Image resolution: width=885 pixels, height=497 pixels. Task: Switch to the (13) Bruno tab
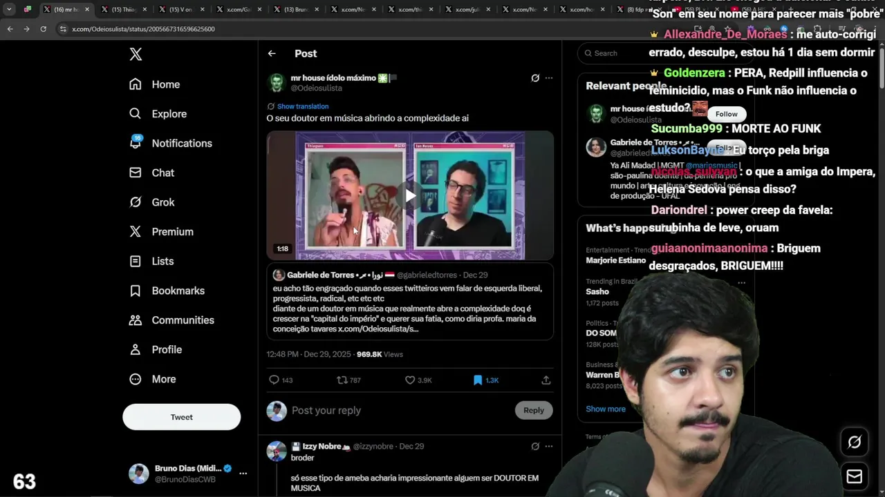click(296, 10)
